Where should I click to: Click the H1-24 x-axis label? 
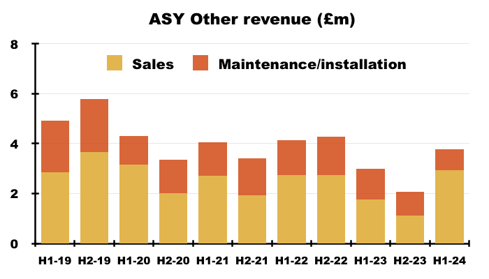449,262
